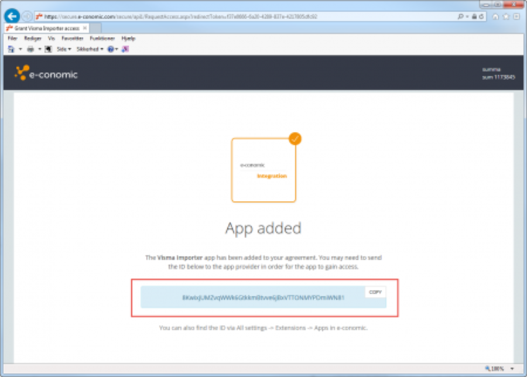527x377 pixels.
Task: Click the printer icon in command bar
Action: pyautogui.click(x=30, y=49)
